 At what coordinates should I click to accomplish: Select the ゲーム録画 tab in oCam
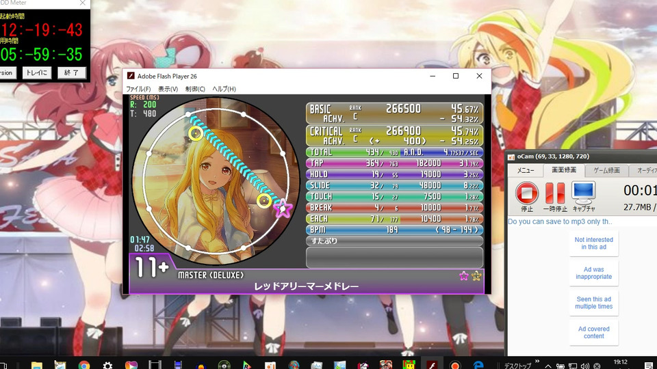coord(606,171)
